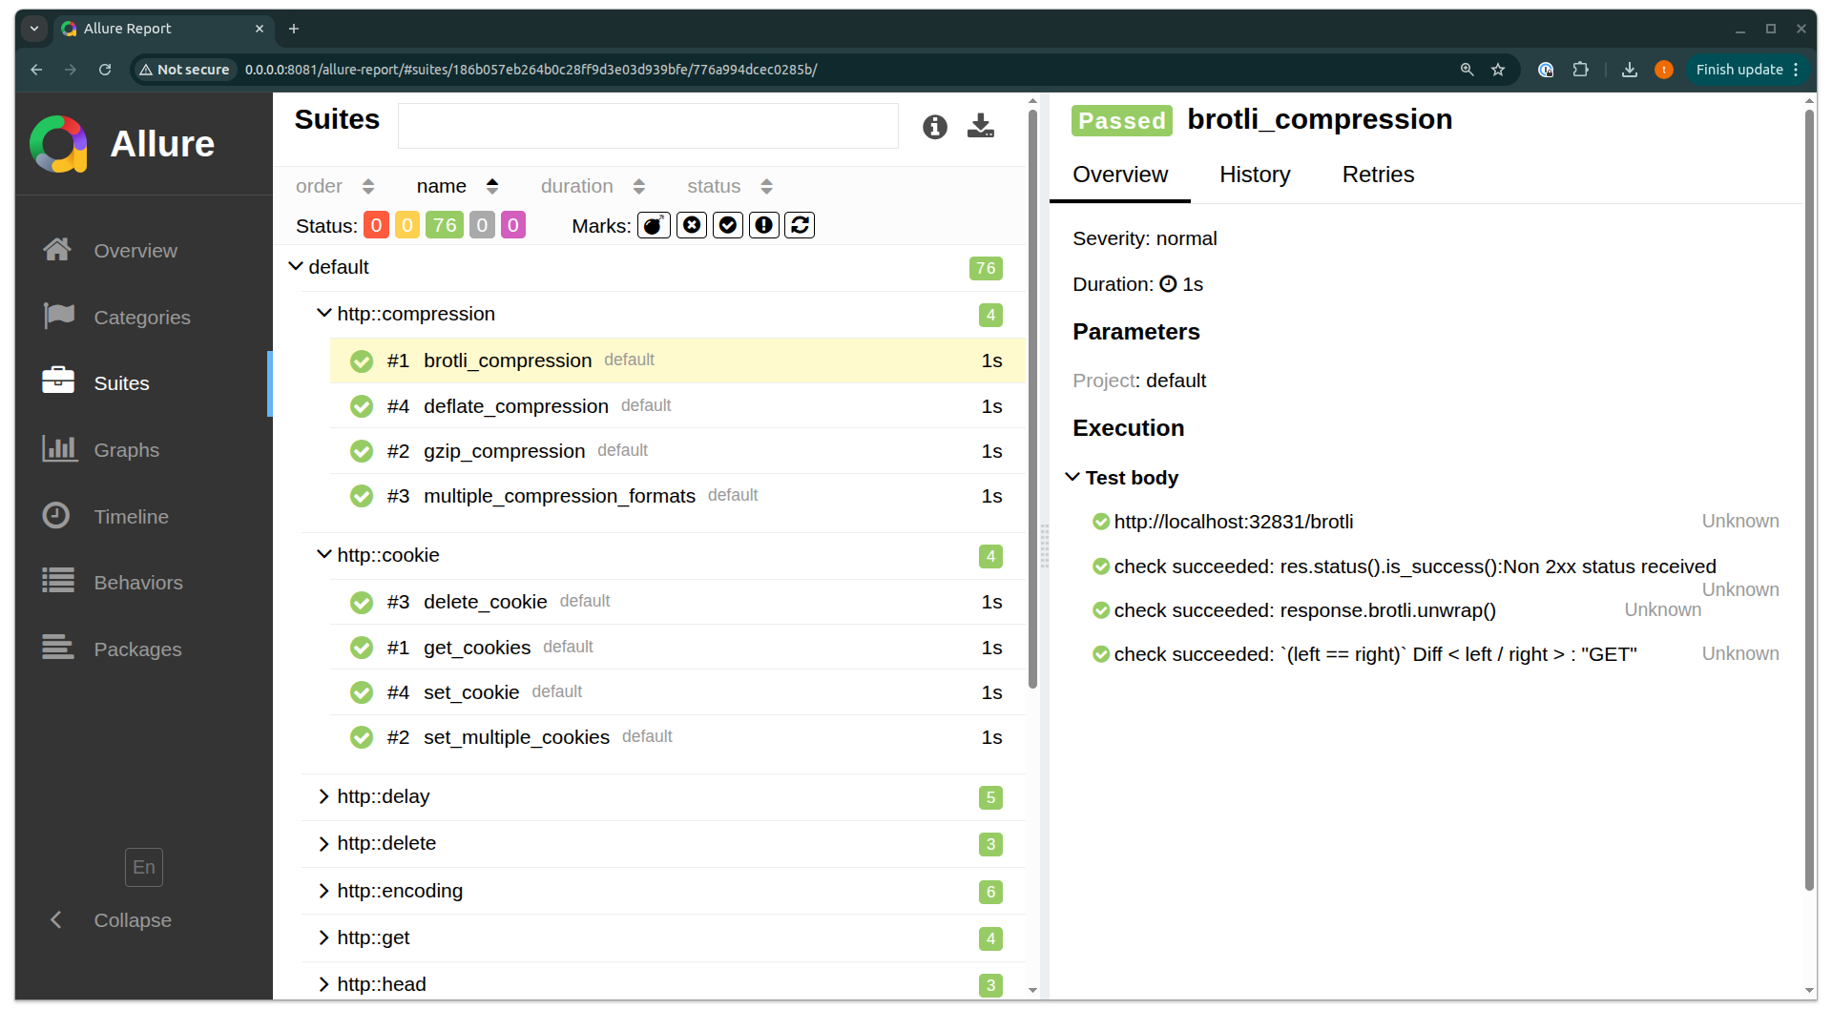
Task: Open the Behaviors page in the sidebar
Action: click(137, 583)
